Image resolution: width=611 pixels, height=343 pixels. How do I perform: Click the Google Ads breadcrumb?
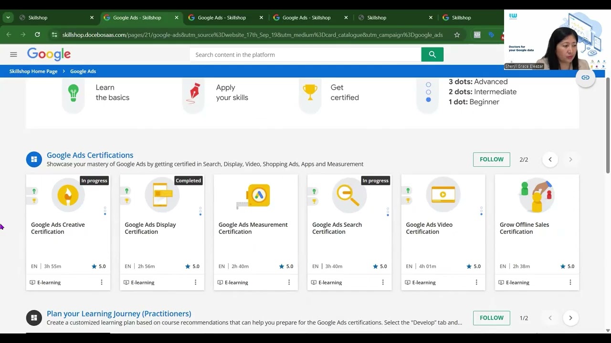click(x=83, y=71)
